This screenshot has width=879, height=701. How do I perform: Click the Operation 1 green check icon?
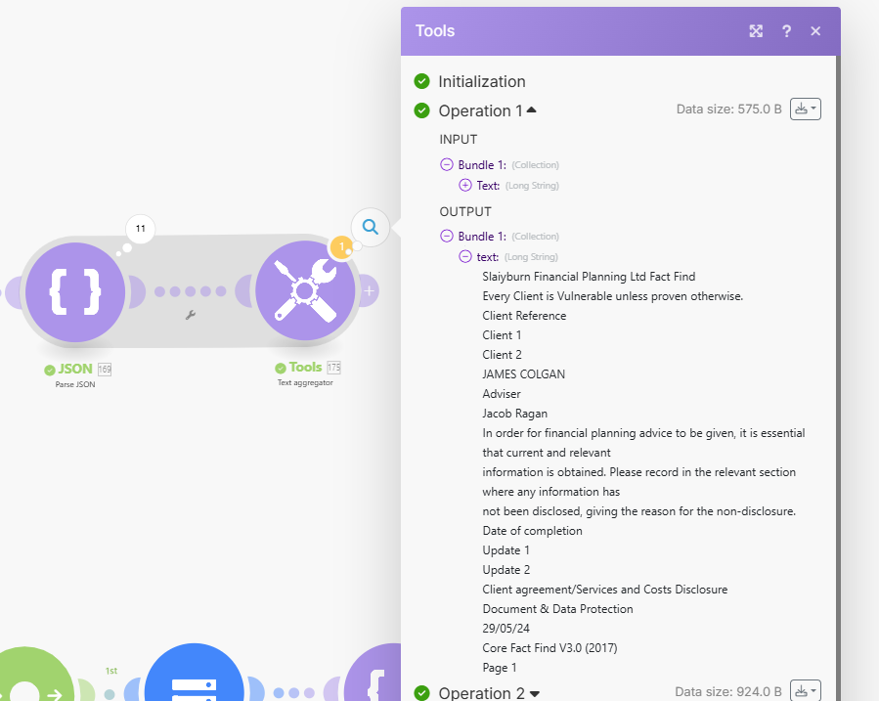[x=421, y=110]
